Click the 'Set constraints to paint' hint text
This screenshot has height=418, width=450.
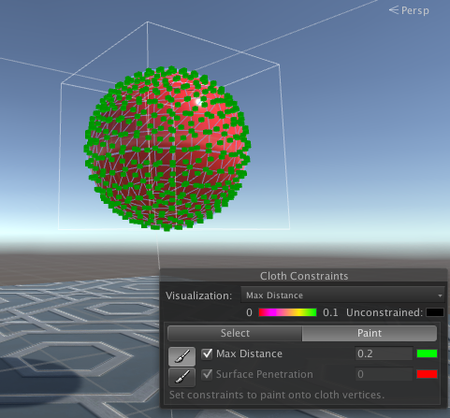[277, 395]
